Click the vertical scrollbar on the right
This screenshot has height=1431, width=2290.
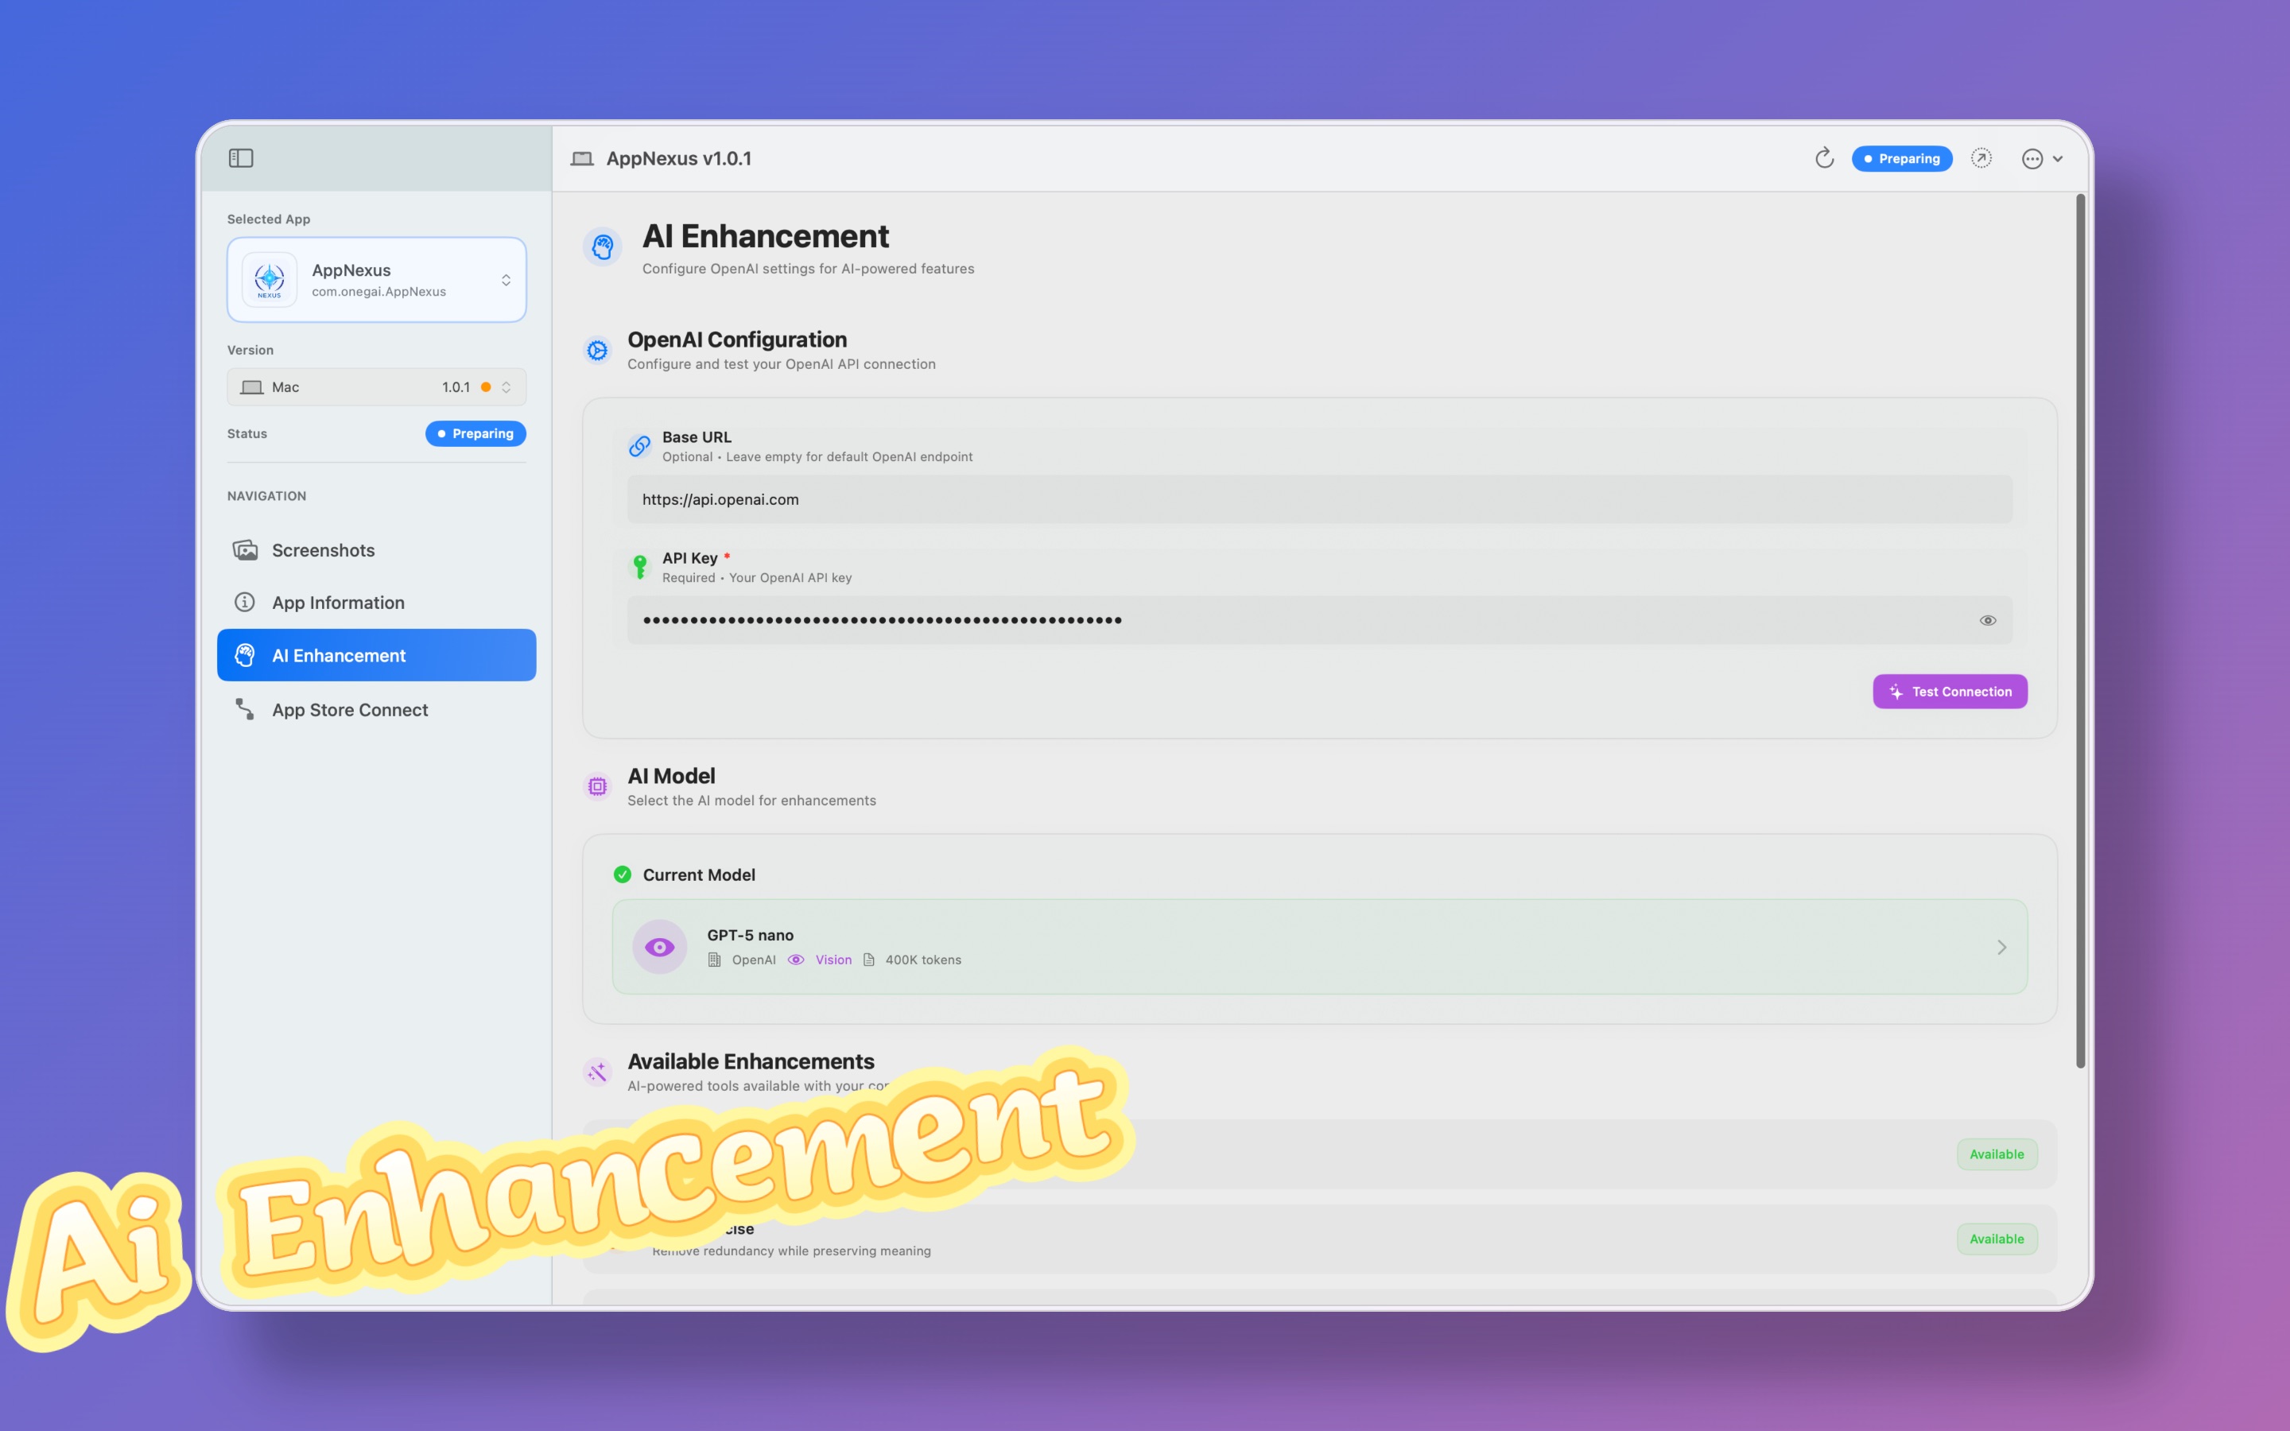[2080, 630]
